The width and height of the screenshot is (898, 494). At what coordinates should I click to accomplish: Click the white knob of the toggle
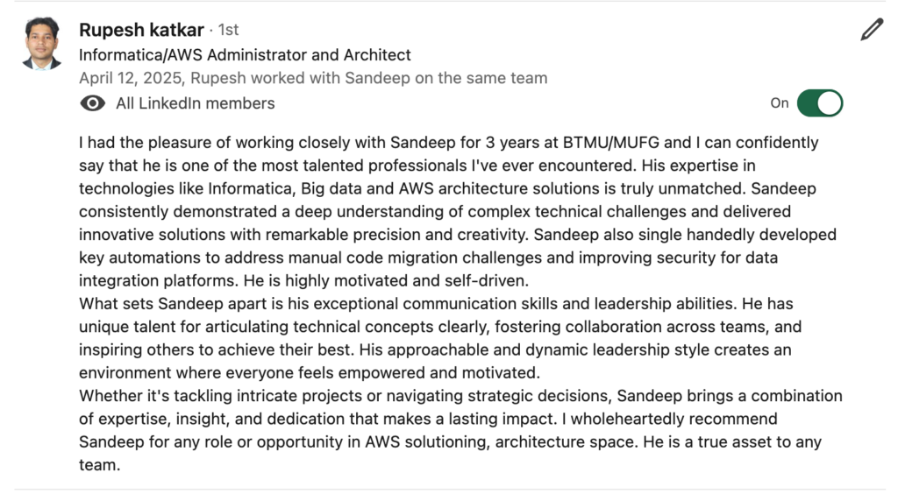click(x=829, y=103)
